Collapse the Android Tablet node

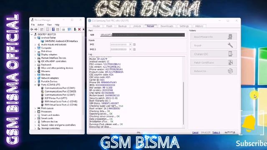click(35, 38)
